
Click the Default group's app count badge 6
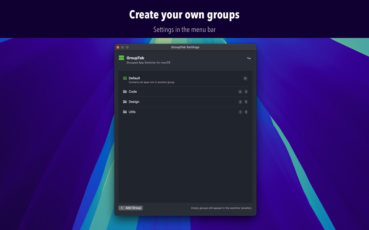click(x=245, y=78)
